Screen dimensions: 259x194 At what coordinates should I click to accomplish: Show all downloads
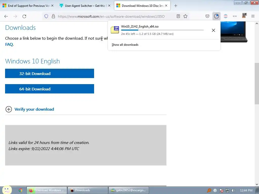[125, 45]
